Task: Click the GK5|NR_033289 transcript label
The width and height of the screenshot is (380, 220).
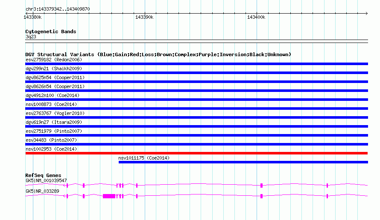Action: pos(42,191)
